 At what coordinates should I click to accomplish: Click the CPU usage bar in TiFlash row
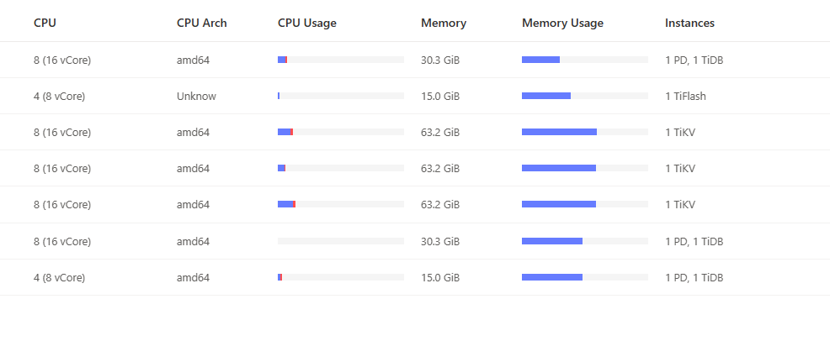(340, 96)
